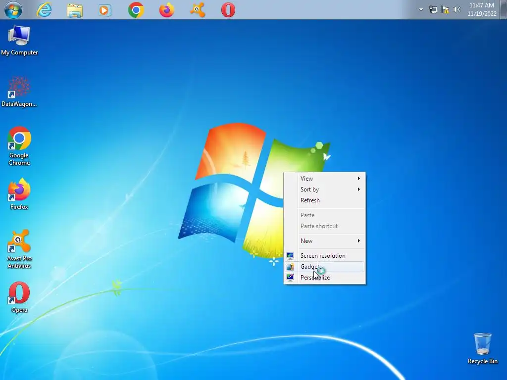Open Windows Media Player taskbar icon
The image size is (507, 380).
105,10
